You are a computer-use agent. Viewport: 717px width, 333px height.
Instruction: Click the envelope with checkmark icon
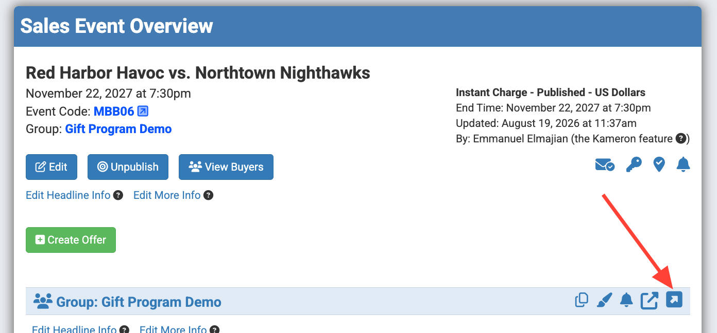point(605,165)
